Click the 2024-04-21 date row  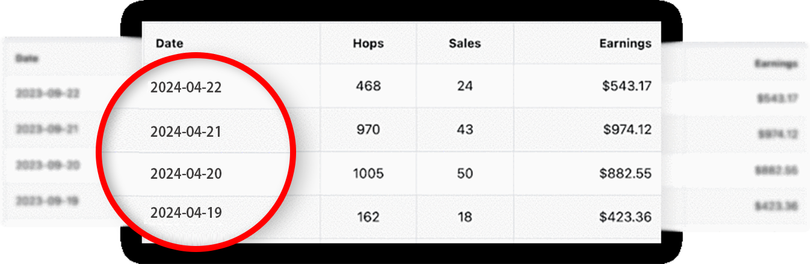(186, 131)
